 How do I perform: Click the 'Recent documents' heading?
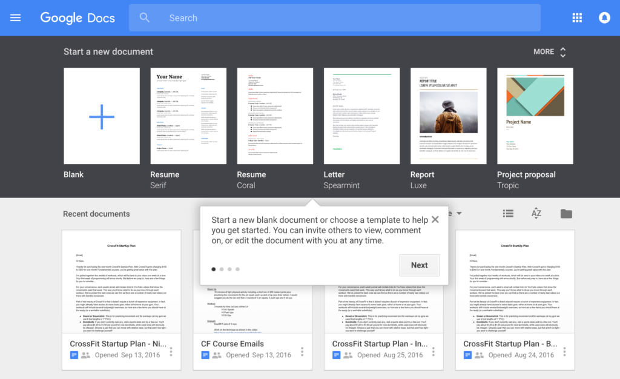pos(96,214)
